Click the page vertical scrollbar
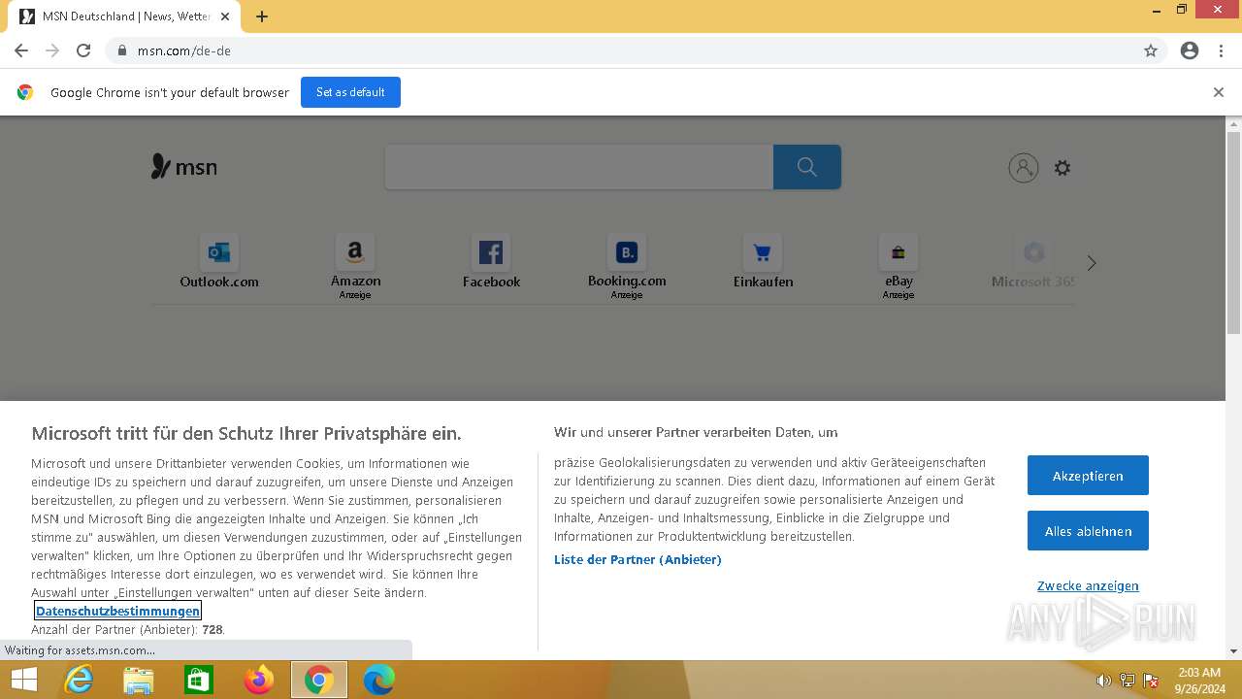Screen dimensions: 1242x699 1233,233
